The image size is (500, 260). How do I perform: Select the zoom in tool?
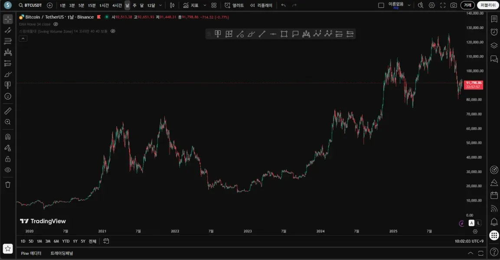click(x=8, y=122)
